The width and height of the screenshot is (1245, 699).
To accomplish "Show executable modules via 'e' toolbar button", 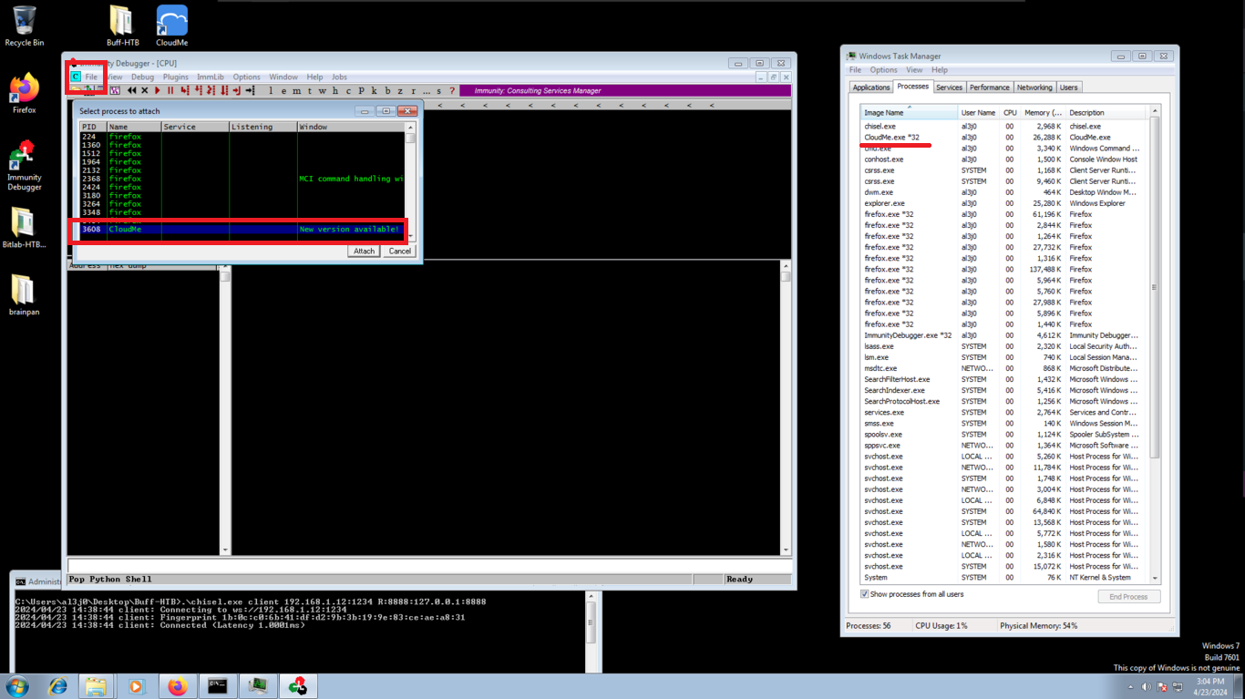I will (283, 90).
